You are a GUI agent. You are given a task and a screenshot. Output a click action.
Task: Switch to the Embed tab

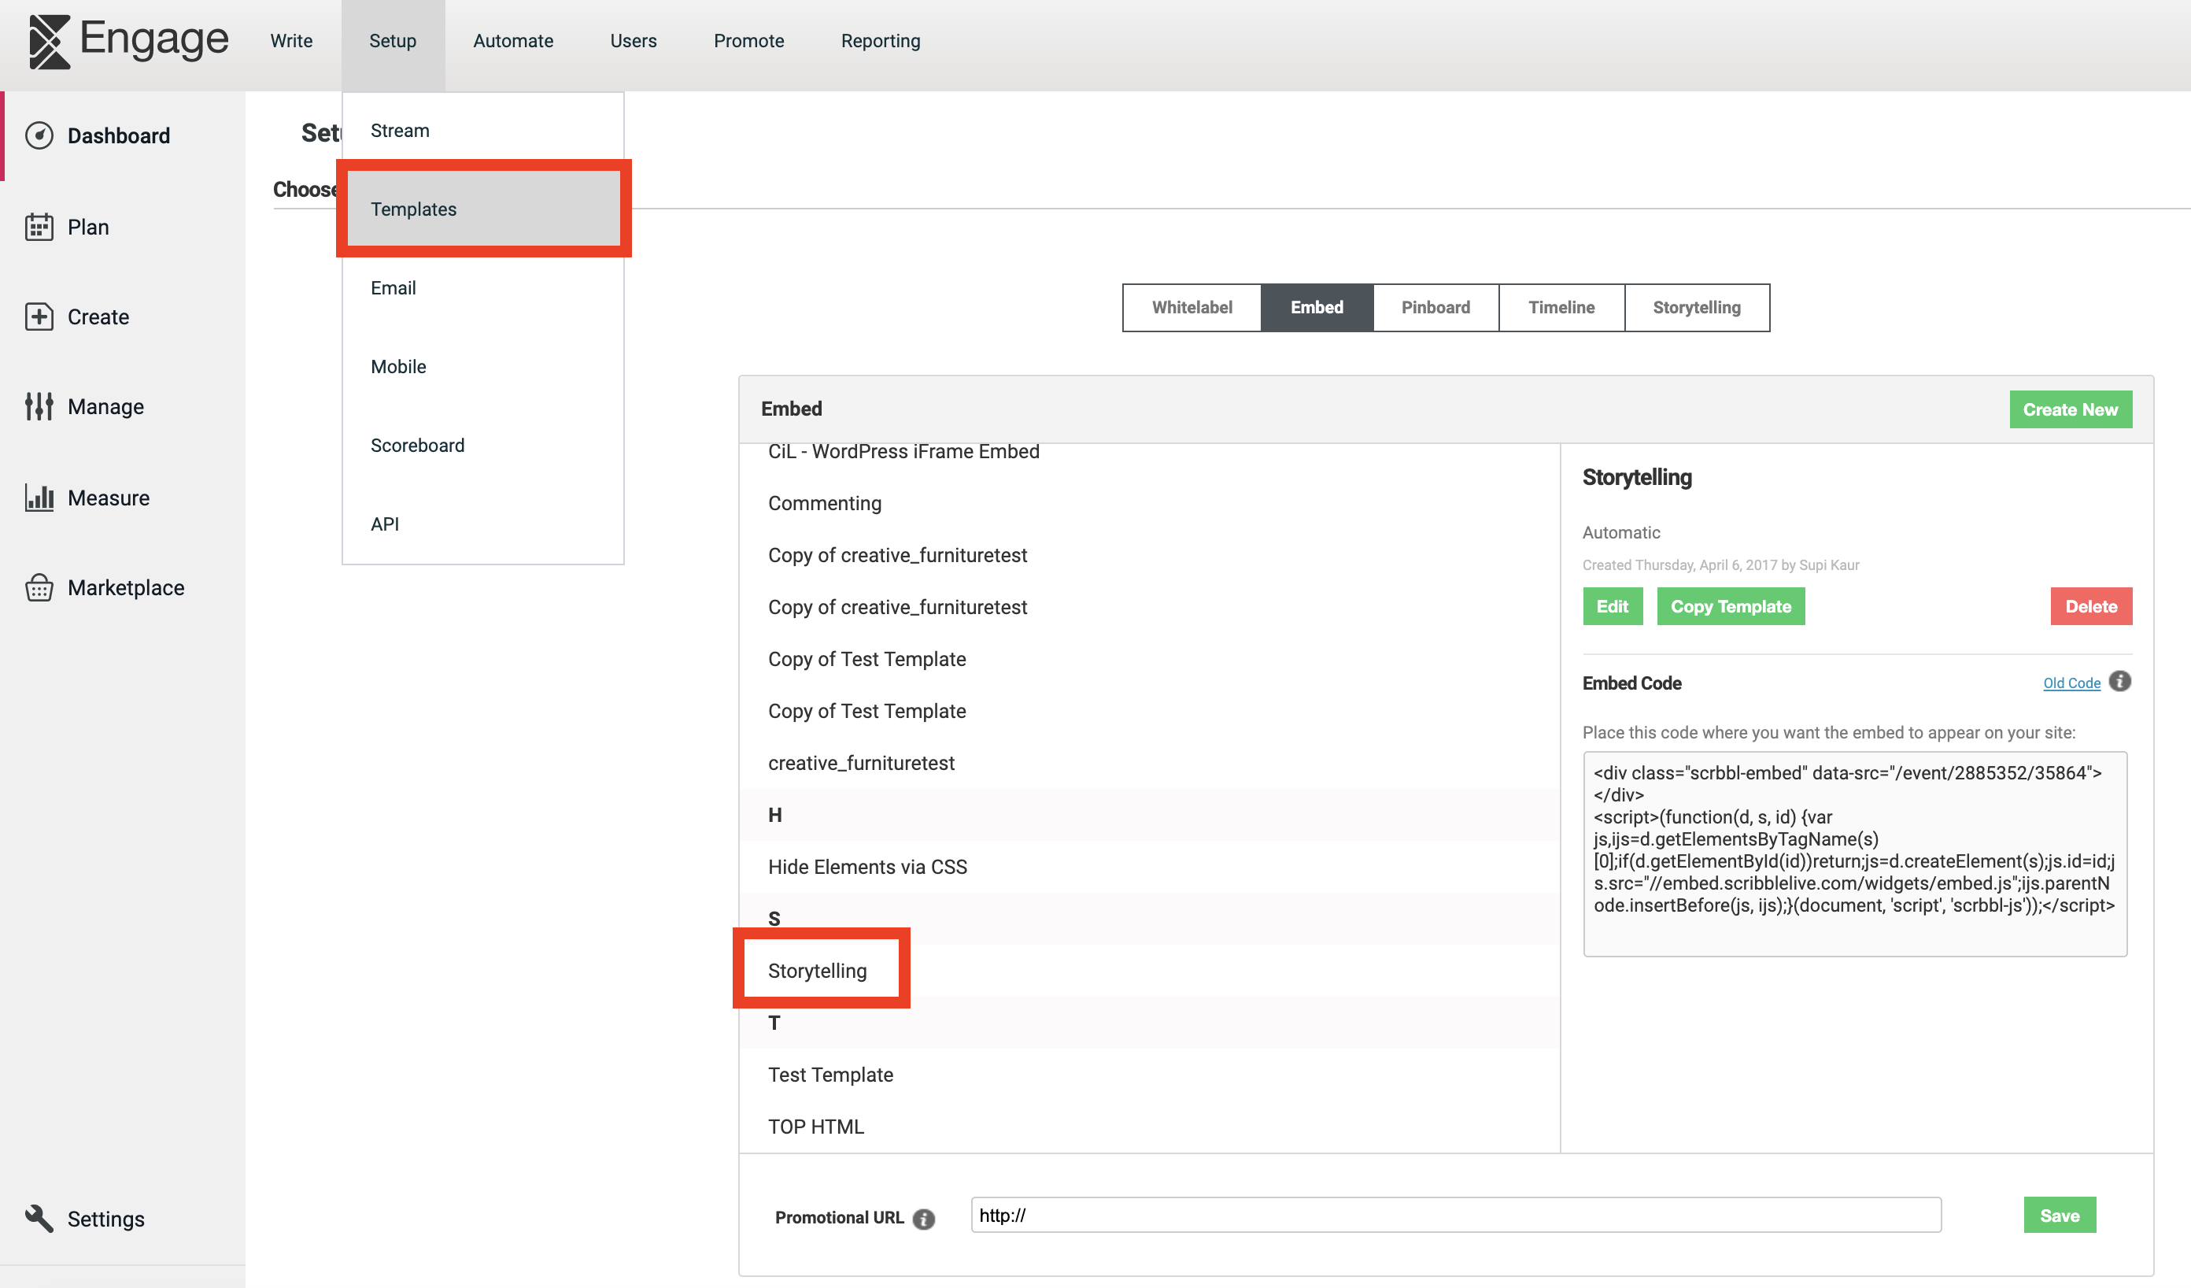click(x=1317, y=307)
